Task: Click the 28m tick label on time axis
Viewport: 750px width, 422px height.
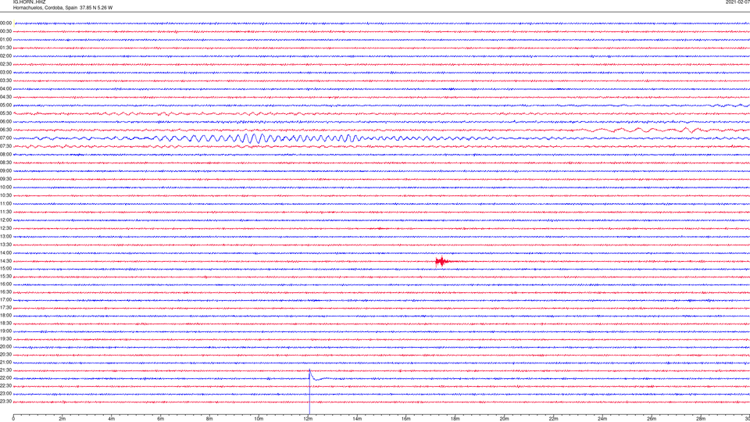Action: point(701,419)
